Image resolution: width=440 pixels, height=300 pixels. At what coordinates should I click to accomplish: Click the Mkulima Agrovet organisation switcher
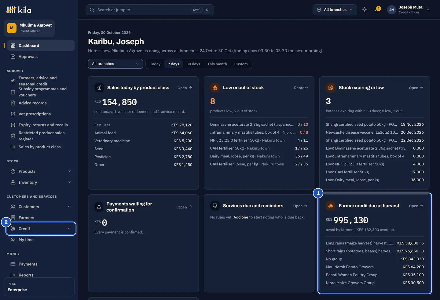click(29, 28)
